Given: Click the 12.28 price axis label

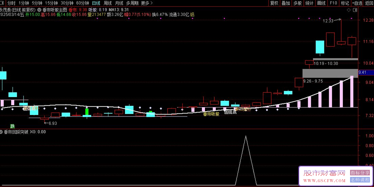Looking at the screenshot, I should (368, 20).
